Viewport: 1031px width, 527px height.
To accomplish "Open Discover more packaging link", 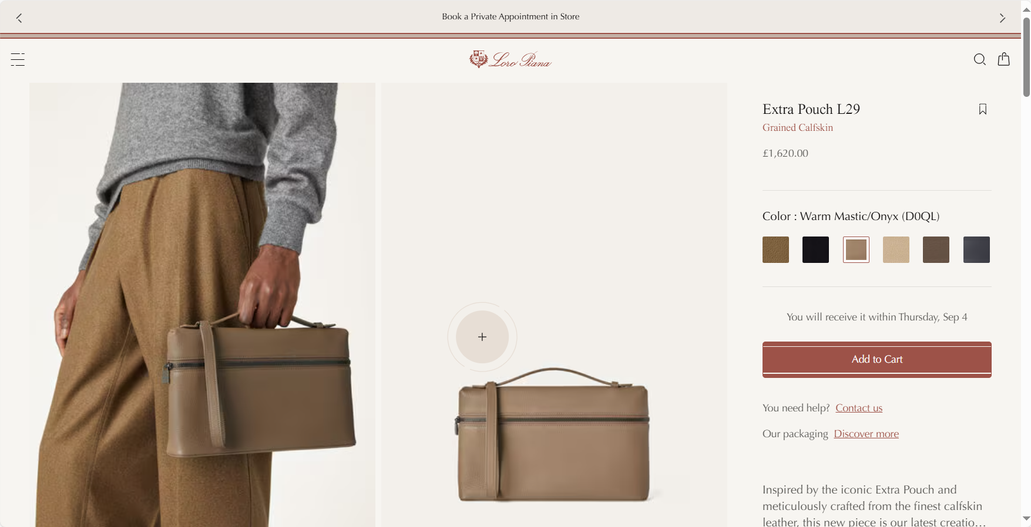I will pyautogui.click(x=866, y=434).
